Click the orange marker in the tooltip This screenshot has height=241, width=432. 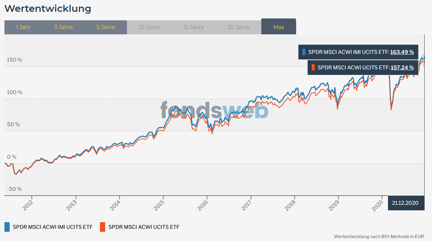[313, 68]
